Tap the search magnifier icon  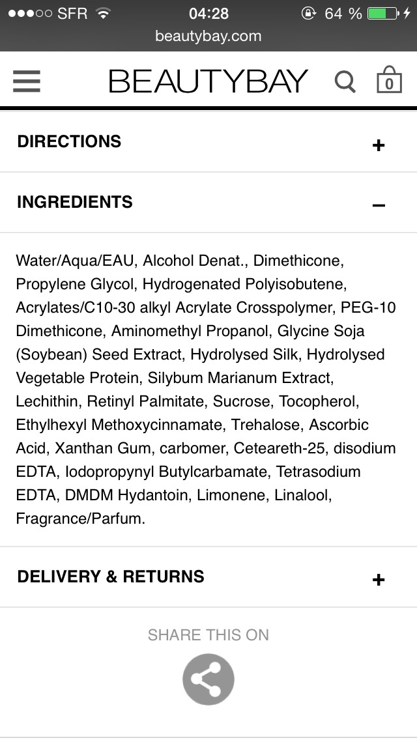tap(345, 82)
